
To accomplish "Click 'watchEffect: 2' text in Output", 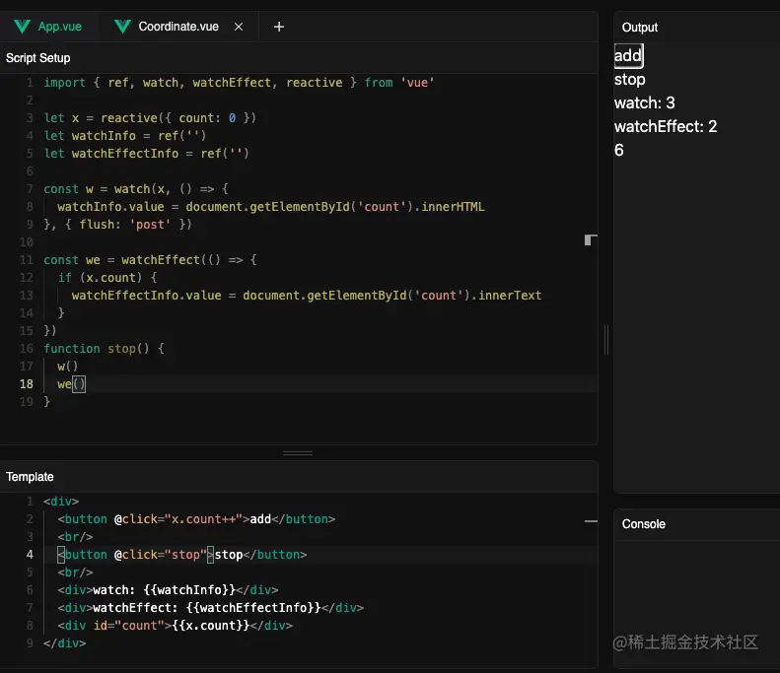I will (x=666, y=127).
